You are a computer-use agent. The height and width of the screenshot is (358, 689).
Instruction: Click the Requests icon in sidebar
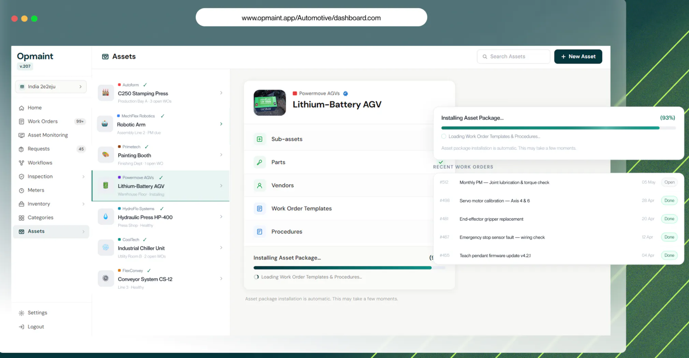pos(21,149)
